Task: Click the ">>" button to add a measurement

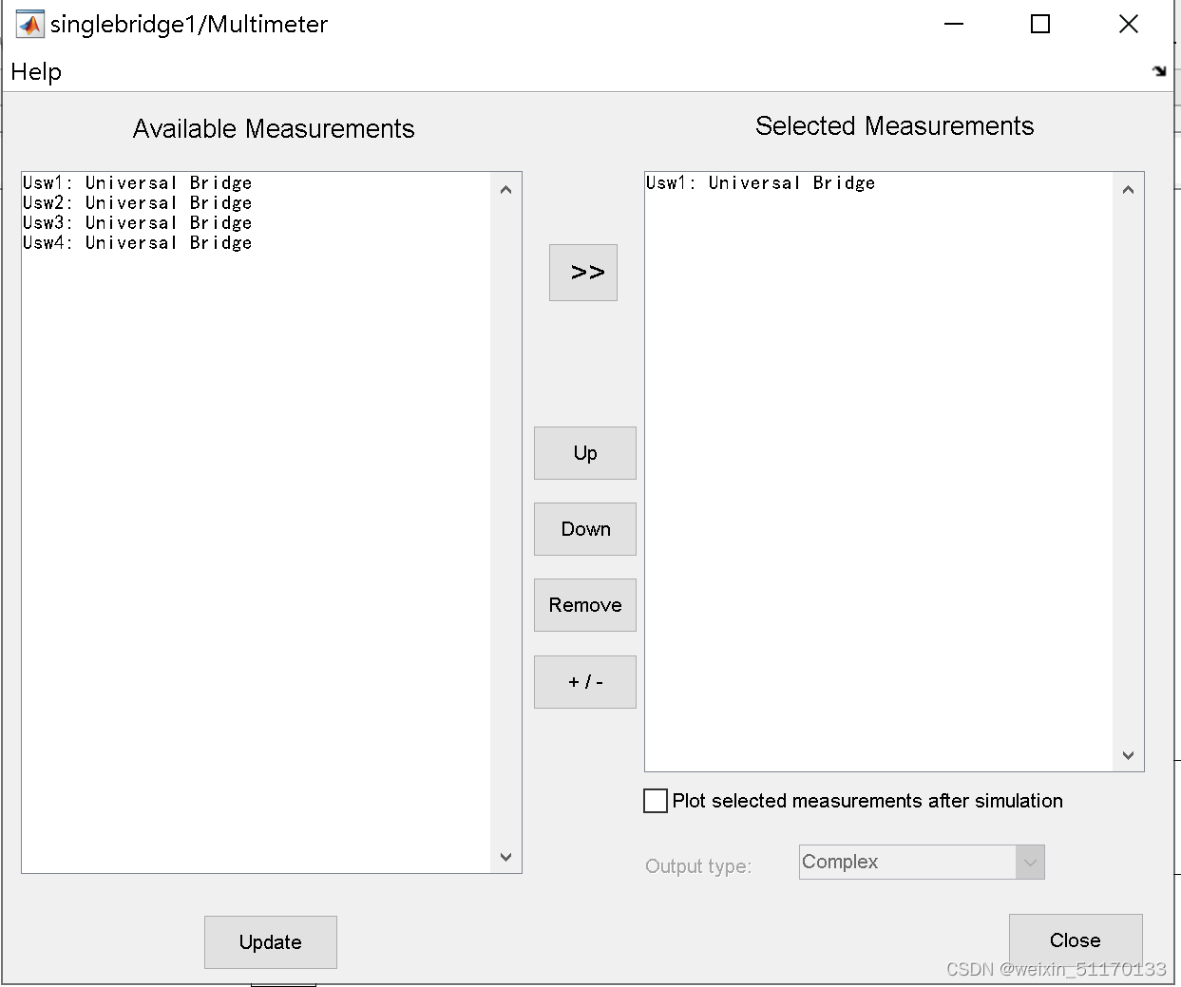Action: click(582, 272)
